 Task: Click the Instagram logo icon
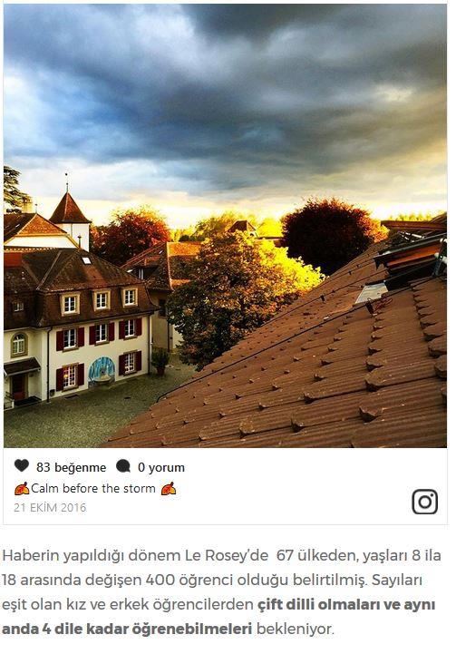pos(425,502)
